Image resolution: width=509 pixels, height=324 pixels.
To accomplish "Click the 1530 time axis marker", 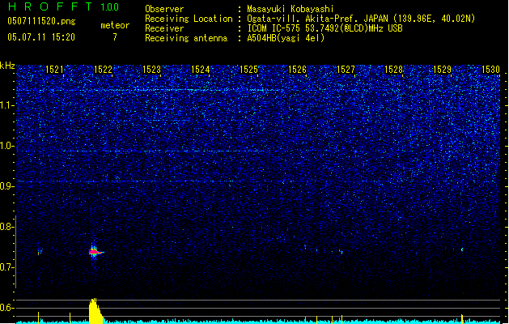I will click(x=491, y=70).
